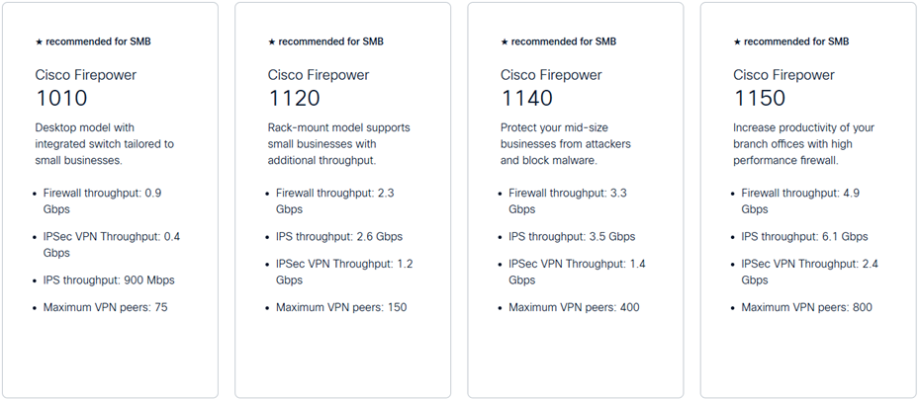Image resolution: width=920 pixels, height=399 pixels.
Task: Select the 1010 'recommended for SMB' label
Action: pos(98,41)
